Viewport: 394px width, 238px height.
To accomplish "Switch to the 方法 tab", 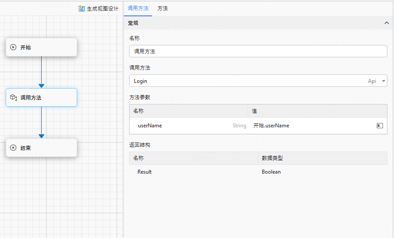I will click(163, 8).
